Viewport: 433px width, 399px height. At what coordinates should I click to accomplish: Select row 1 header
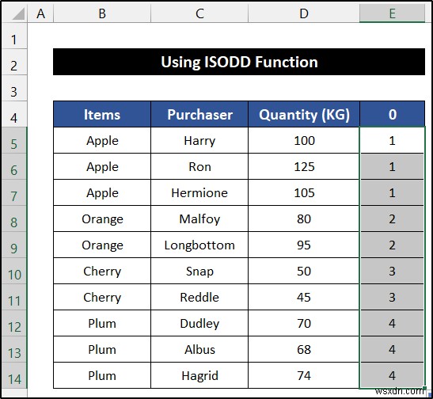coord(13,36)
